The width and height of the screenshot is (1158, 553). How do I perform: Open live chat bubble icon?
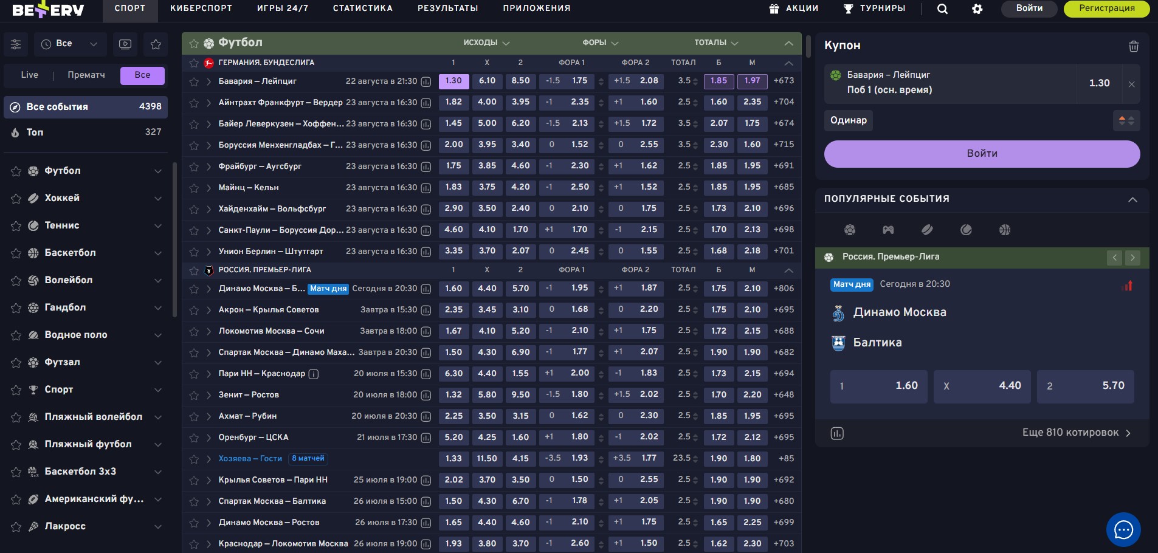(1123, 530)
